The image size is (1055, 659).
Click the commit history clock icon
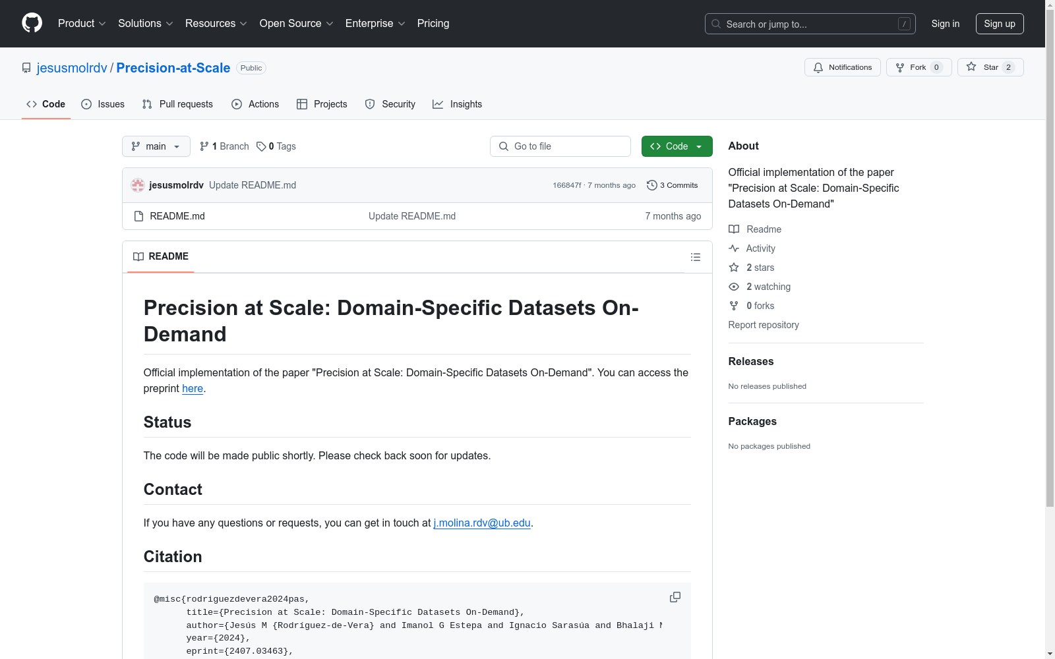pyautogui.click(x=652, y=185)
